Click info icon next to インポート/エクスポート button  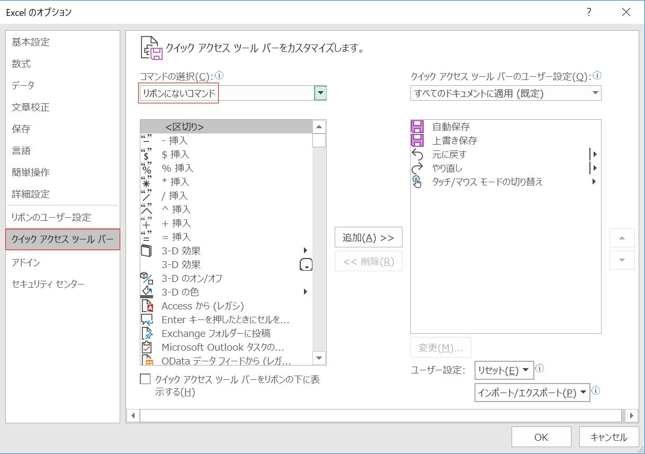click(596, 391)
